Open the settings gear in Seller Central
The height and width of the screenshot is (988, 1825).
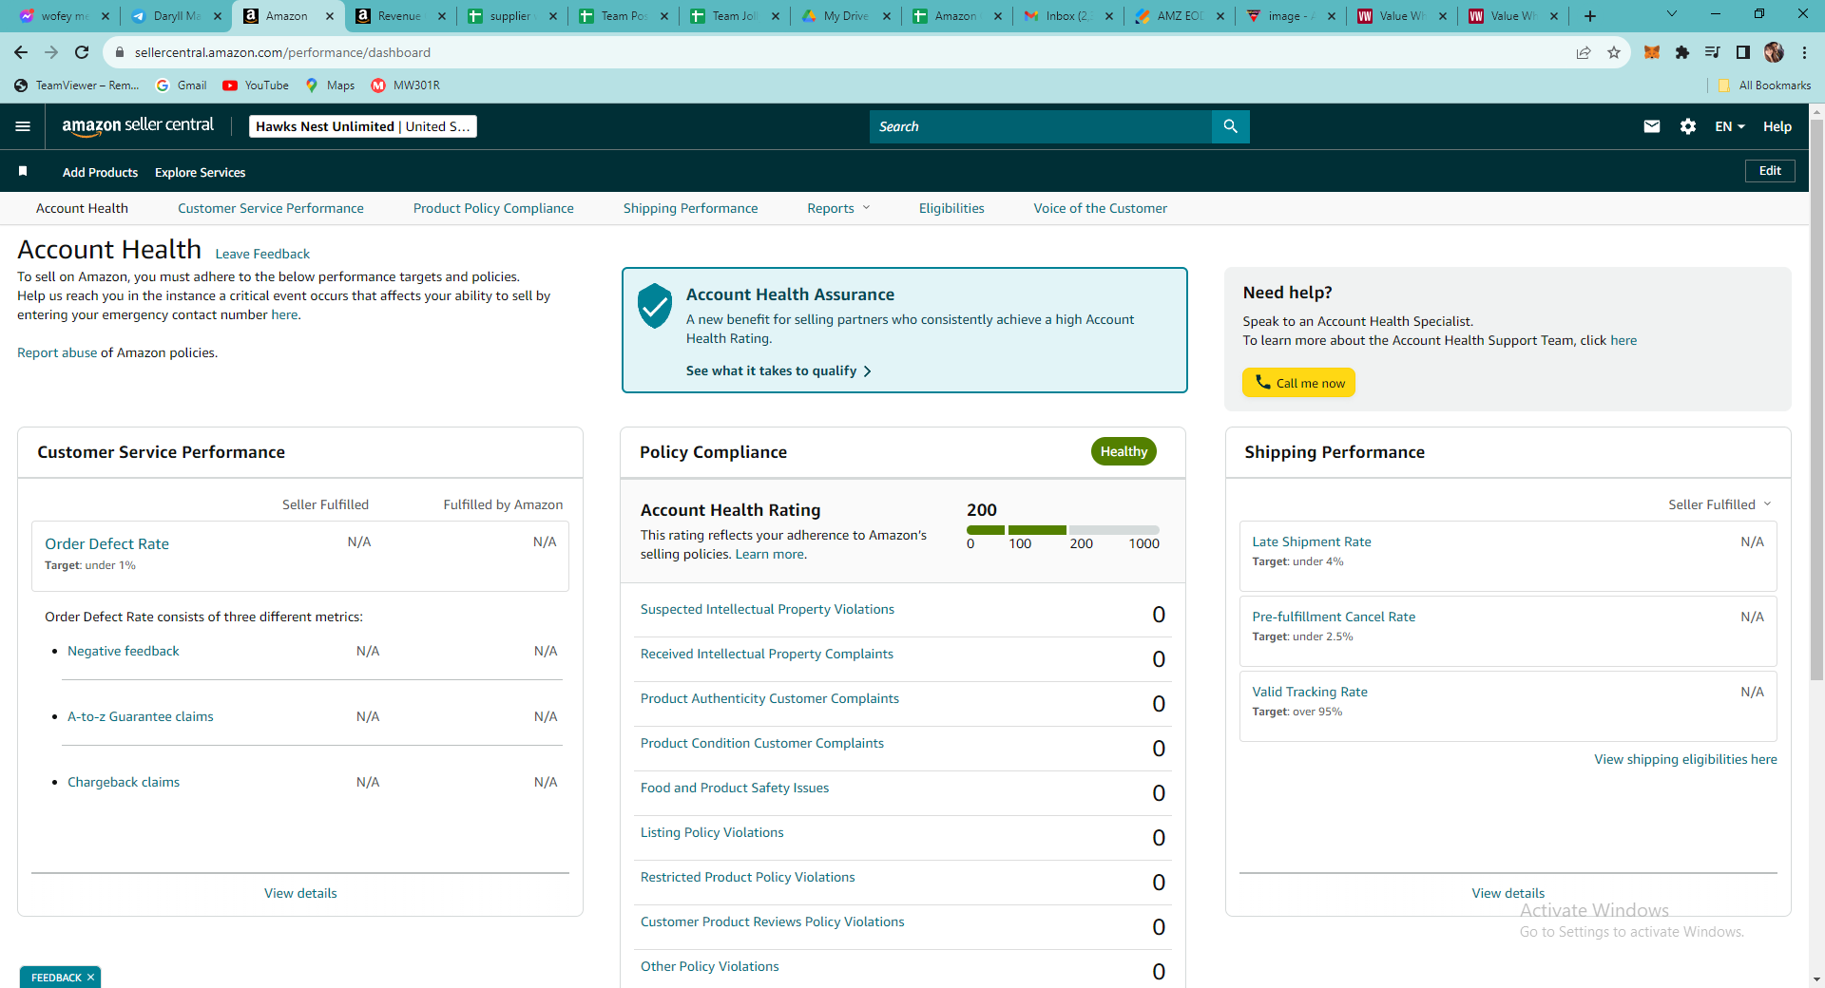1688,126
